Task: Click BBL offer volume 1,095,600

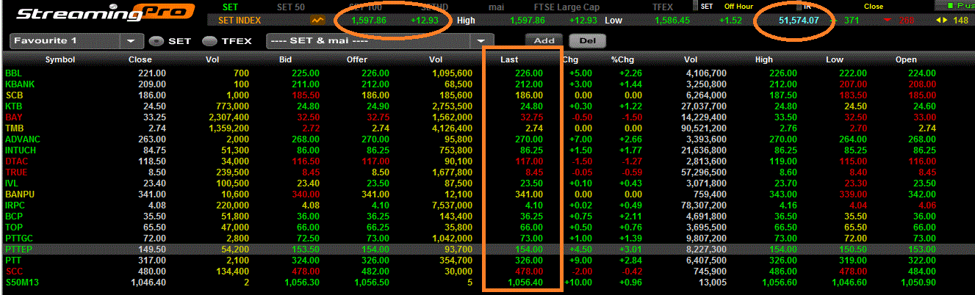Action: (x=453, y=73)
